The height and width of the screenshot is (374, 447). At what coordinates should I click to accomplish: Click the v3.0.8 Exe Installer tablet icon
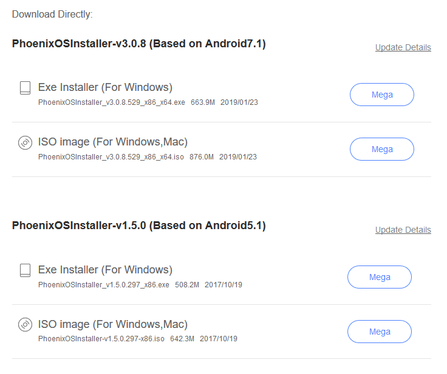(x=25, y=88)
